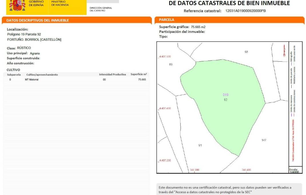Select 'Polígono 19 Parcela 92' text
The height and width of the screenshot is (195, 306).
click(24, 34)
